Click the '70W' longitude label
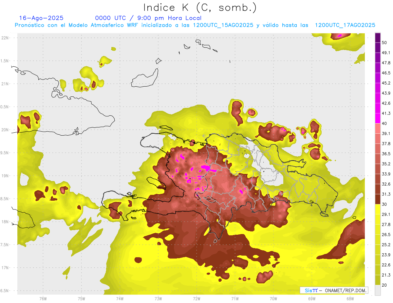Image resolution: width=393 pixels, height=303 pixels. click(273, 298)
